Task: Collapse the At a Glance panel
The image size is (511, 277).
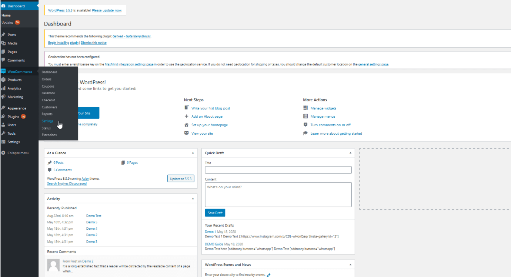Action: click(x=193, y=153)
